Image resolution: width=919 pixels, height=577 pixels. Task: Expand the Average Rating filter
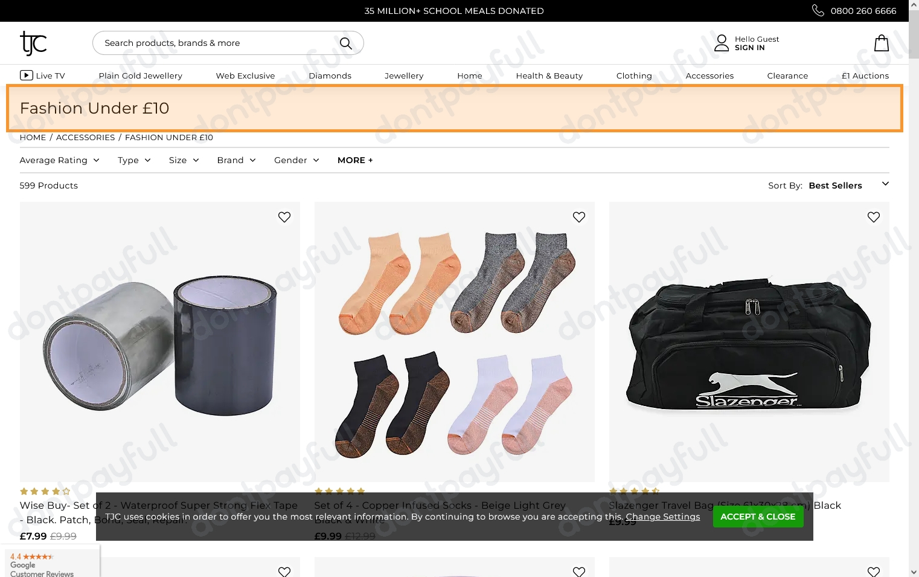59,160
